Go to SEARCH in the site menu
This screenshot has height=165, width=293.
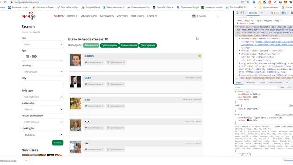[59, 16]
